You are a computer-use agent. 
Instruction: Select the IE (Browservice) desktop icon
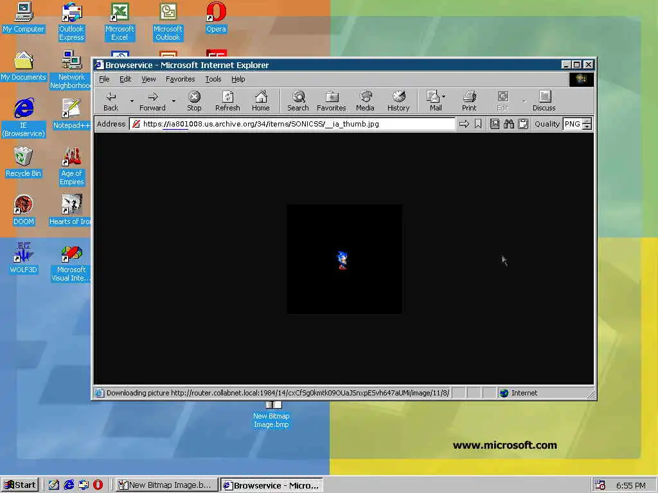(x=24, y=118)
